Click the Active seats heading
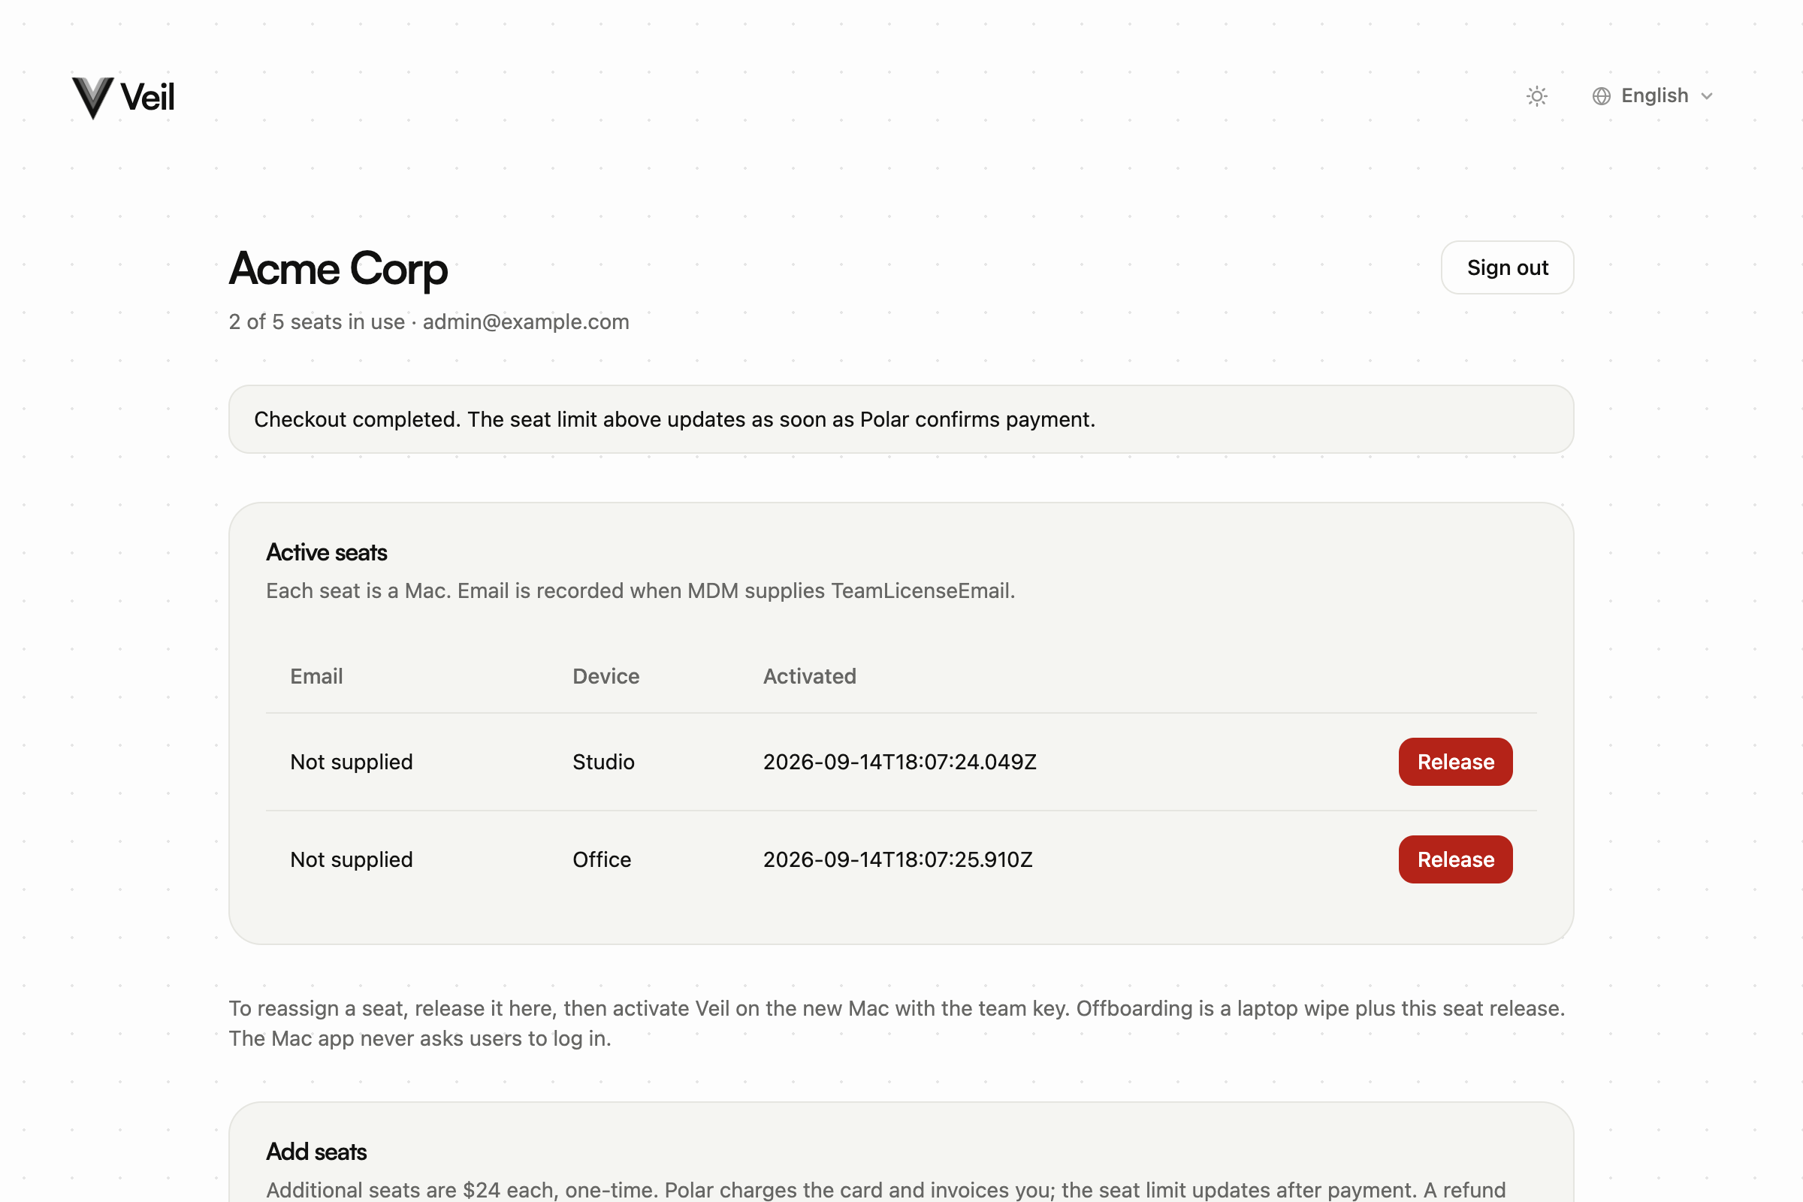Viewport: 1803px width, 1202px height. point(327,553)
